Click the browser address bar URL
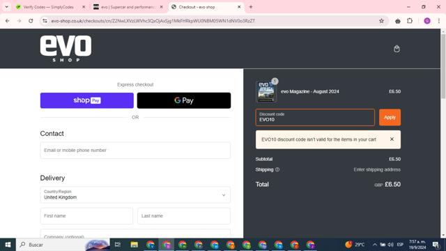This screenshot has width=446, height=251. 153,21
